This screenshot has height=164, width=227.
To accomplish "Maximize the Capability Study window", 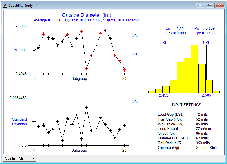I will [210, 6].
